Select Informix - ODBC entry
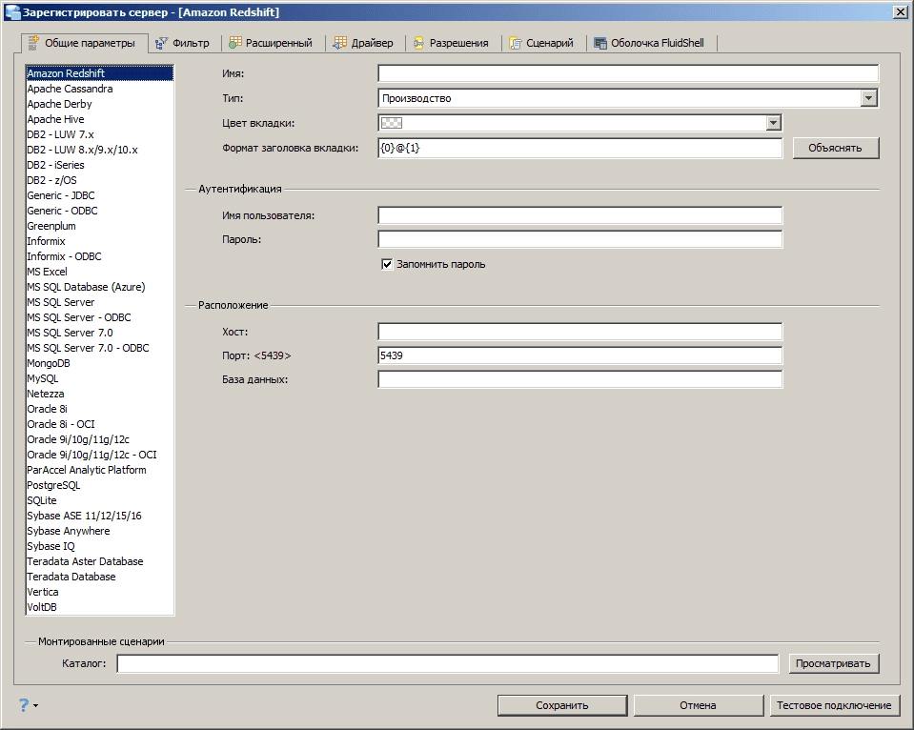Viewport: 914px width, 730px height. pyautogui.click(x=100, y=256)
